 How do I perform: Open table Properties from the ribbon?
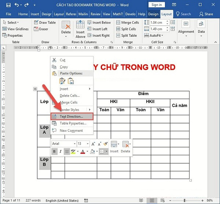12,35
